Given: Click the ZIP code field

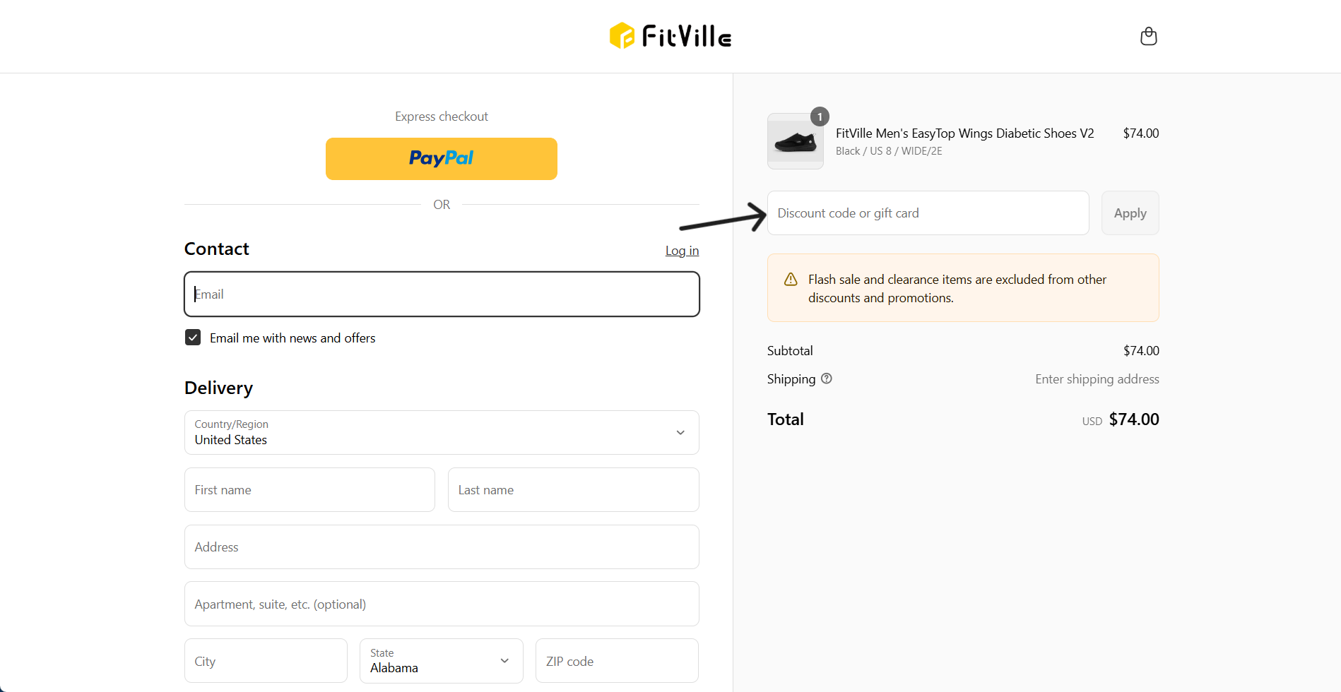Looking at the screenshot, I should tap(617, 662).
